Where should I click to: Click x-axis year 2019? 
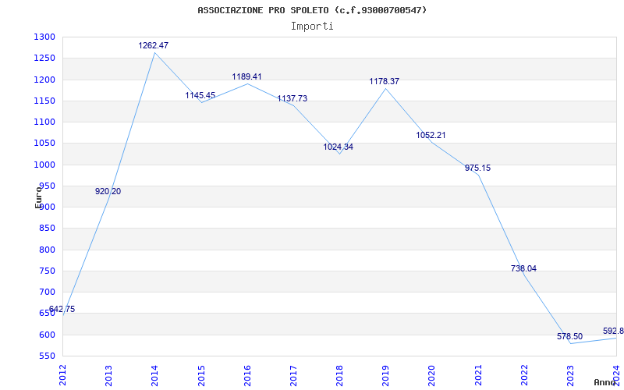coord(385,375)
